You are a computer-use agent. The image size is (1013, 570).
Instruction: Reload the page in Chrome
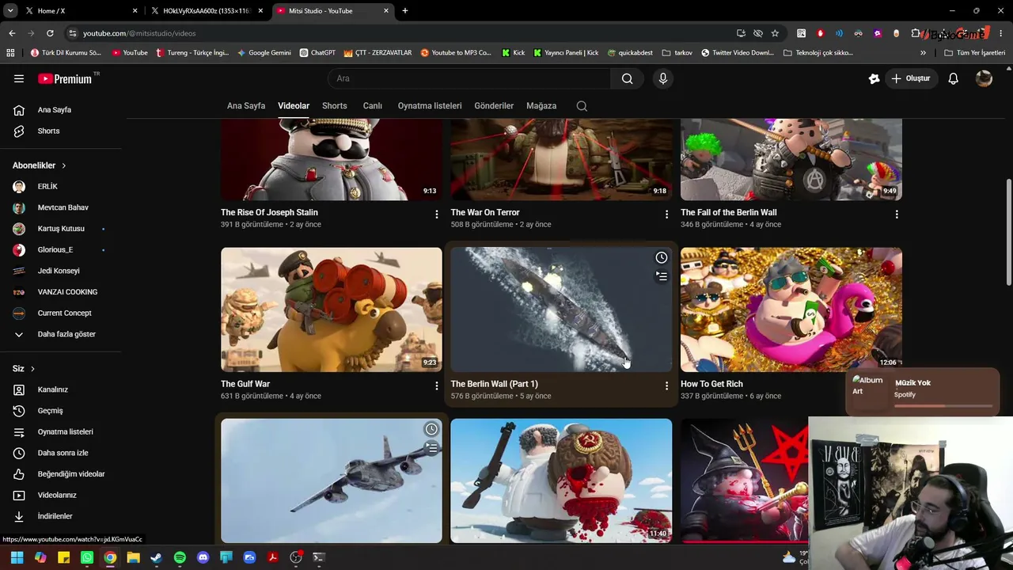tap(50, 33)
